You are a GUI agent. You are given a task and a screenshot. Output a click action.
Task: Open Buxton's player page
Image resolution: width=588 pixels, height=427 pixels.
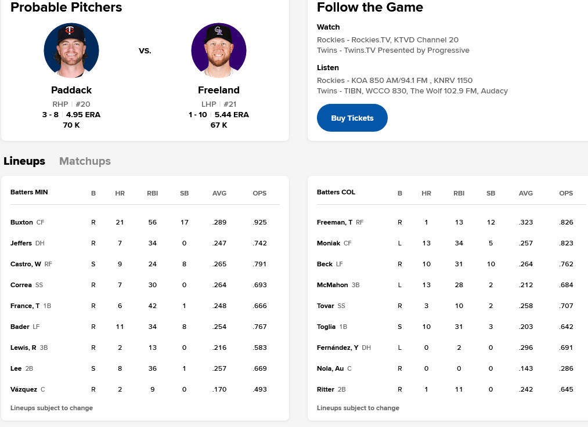[22, 222]
